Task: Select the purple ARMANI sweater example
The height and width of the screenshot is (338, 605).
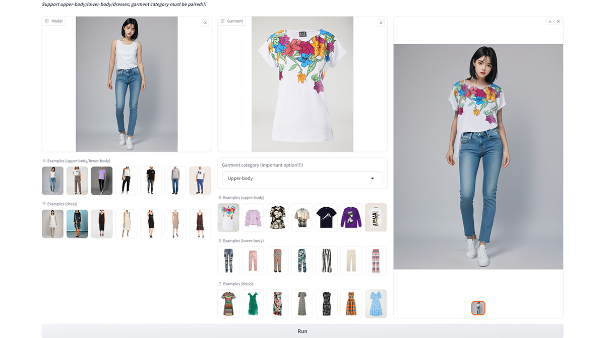Action: click(x=351, y=217)
